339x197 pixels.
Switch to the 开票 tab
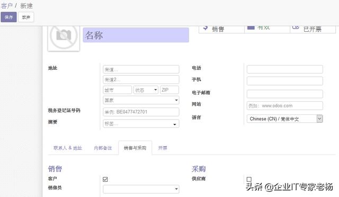(x=163, y=148)
